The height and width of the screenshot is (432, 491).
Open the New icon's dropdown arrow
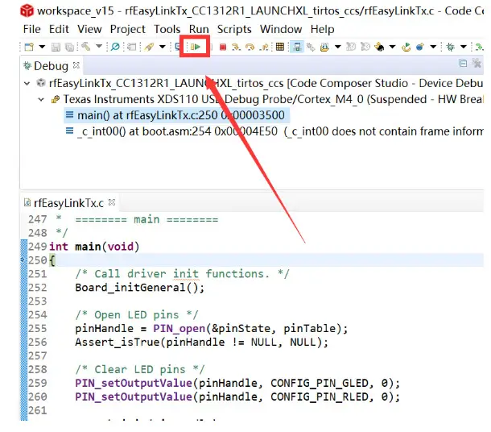coord(42,47)
